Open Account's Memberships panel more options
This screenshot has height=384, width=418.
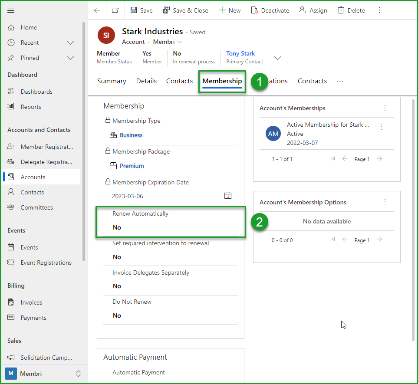pyautogui.click(x=385, y=108)
